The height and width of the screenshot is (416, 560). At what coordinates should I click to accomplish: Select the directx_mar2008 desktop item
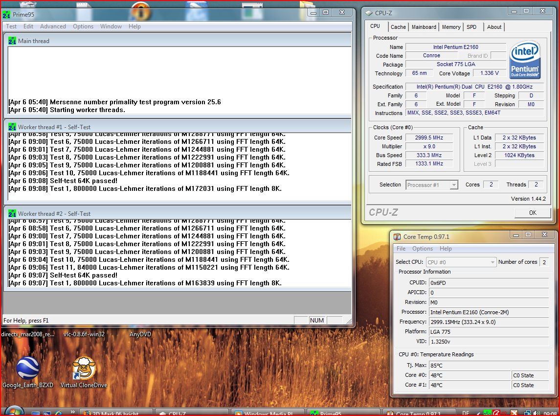pos(28,334)
